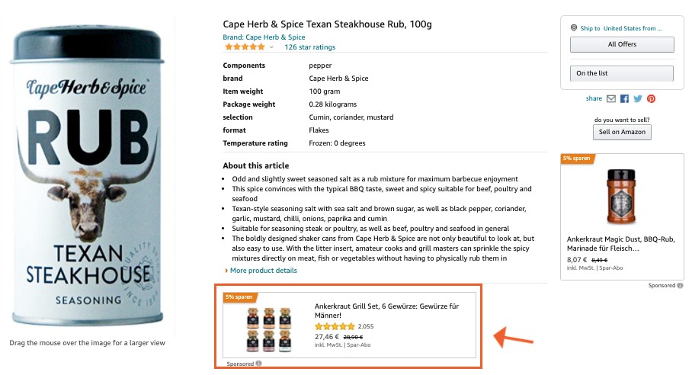The height and width of the screenshot is (375, 692).
Task: Click info icon beside right-side Sponsored label
Action: coord(678,285)
